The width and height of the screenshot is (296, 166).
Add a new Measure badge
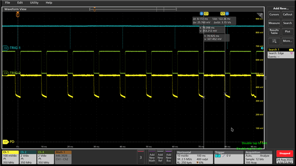[274, 23]
